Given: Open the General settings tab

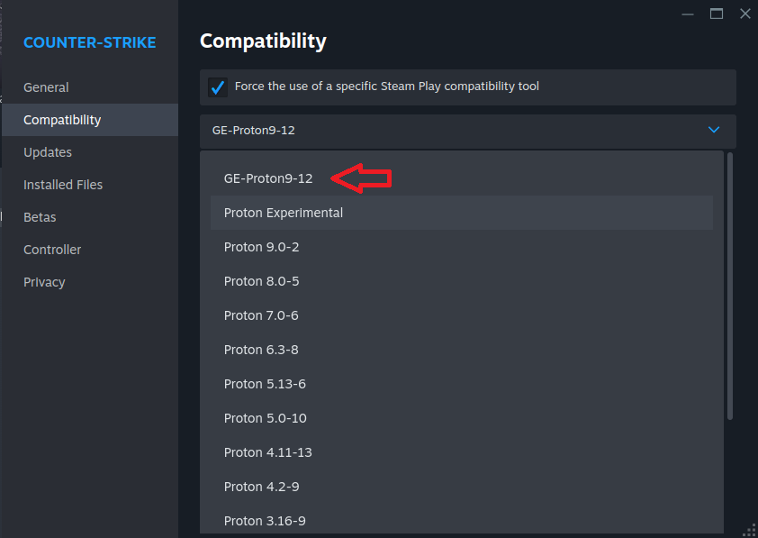Looking at the screenshot, I should (x=46, y=87).
